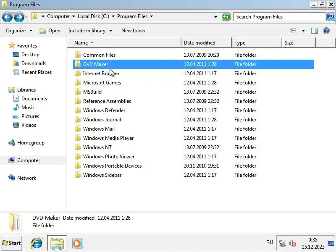Select the Reference Assemblies folder icon

[x=78, y=101]
